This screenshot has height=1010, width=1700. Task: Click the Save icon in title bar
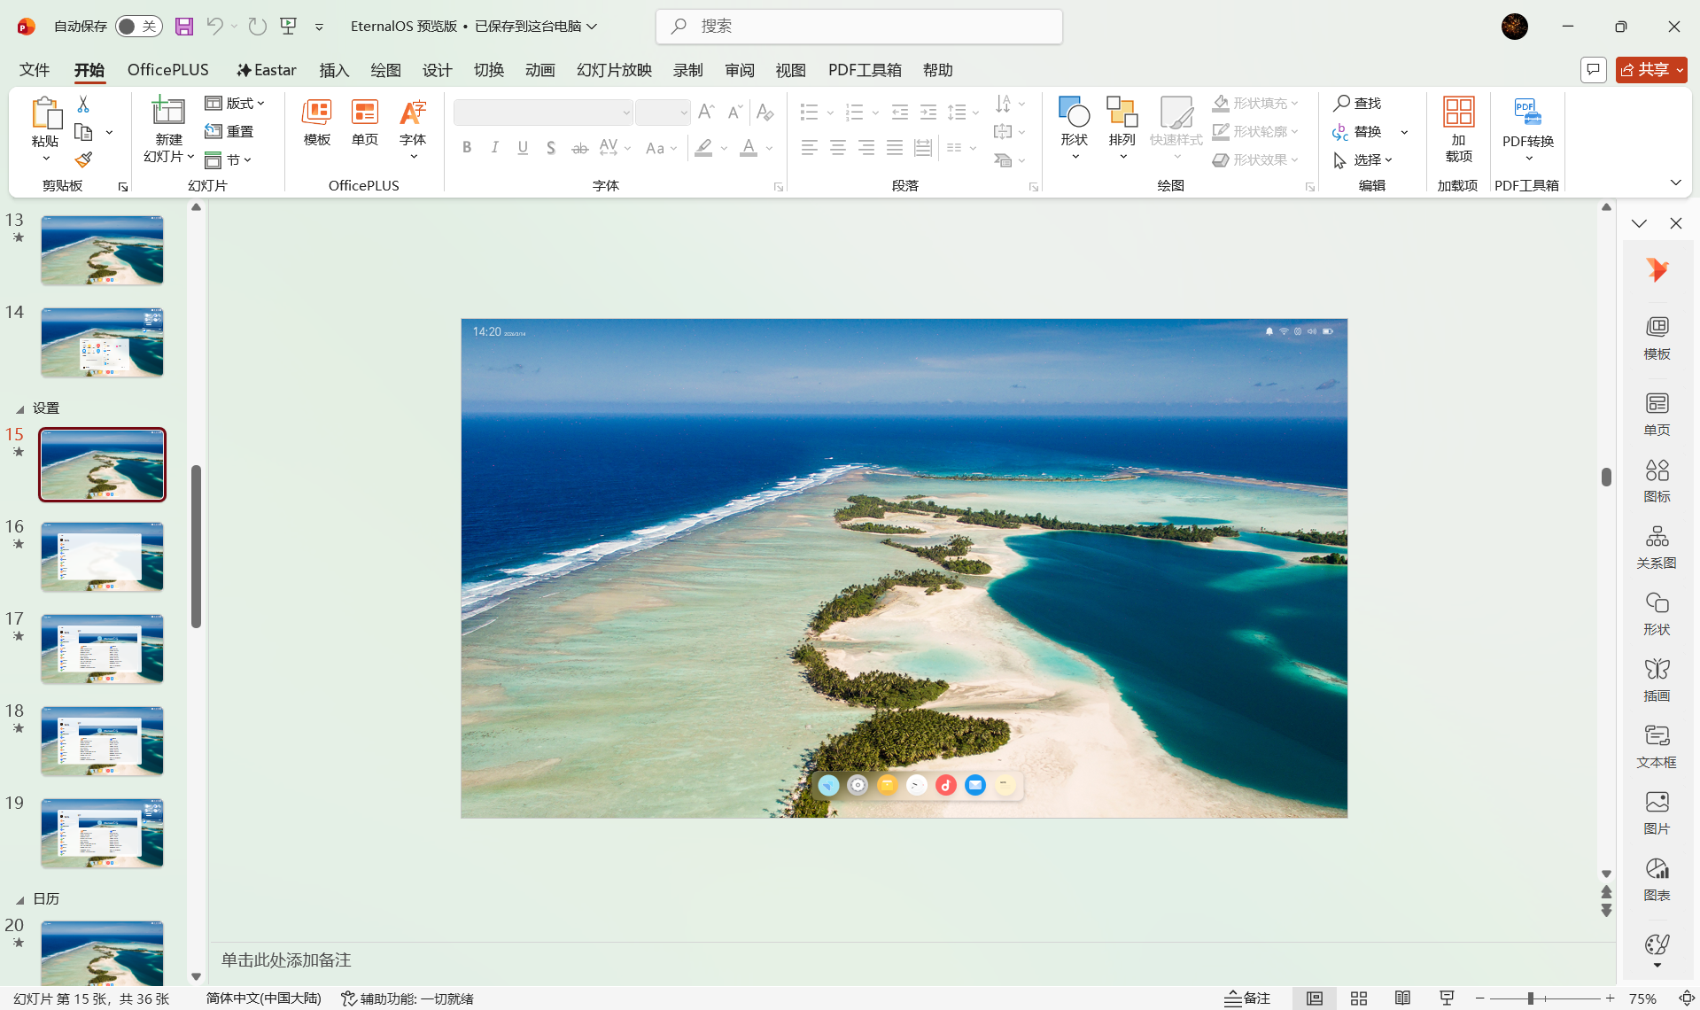click(x=183, y=27)
